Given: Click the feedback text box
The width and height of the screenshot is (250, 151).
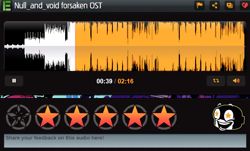Looking at the screenshot, I should click(x=125, y=141).
